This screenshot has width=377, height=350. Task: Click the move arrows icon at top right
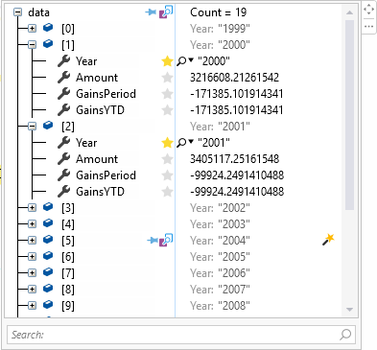point(368,10)
